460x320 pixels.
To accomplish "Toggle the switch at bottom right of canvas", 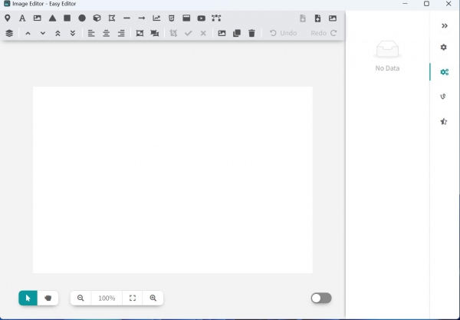I will point(321,298).
